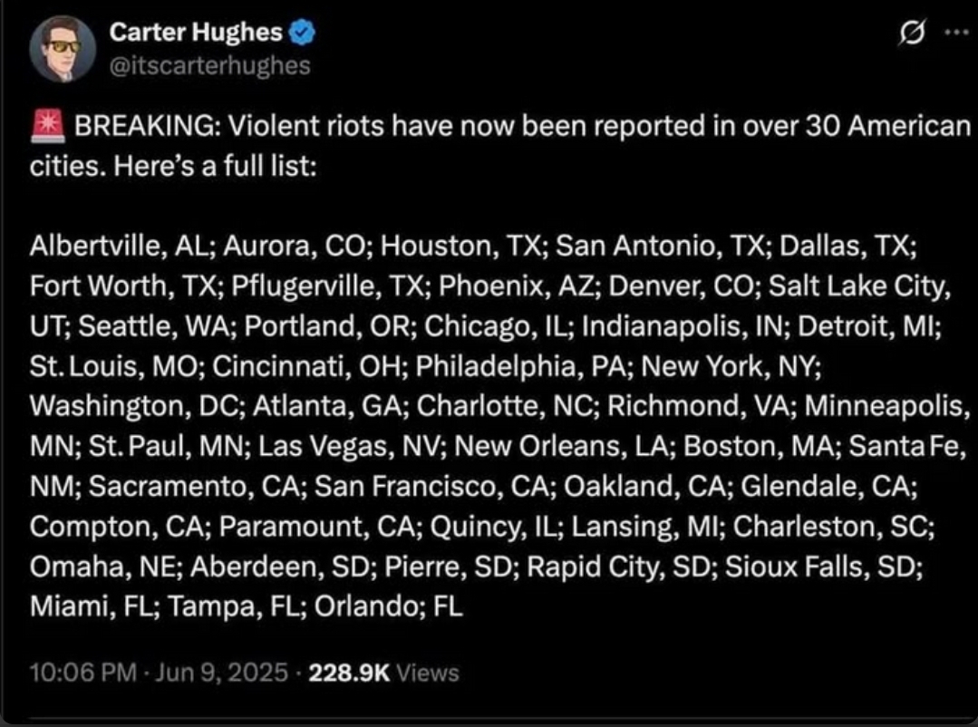Click "Here's a full list:" text
978x727 pixels.
[x=203, y=167]
